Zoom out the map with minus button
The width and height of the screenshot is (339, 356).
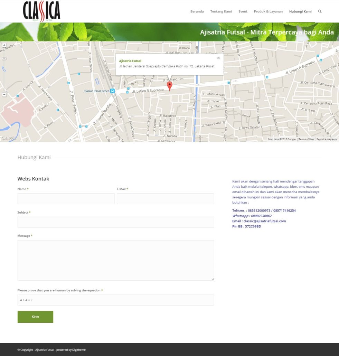click(x=4, y=94)
